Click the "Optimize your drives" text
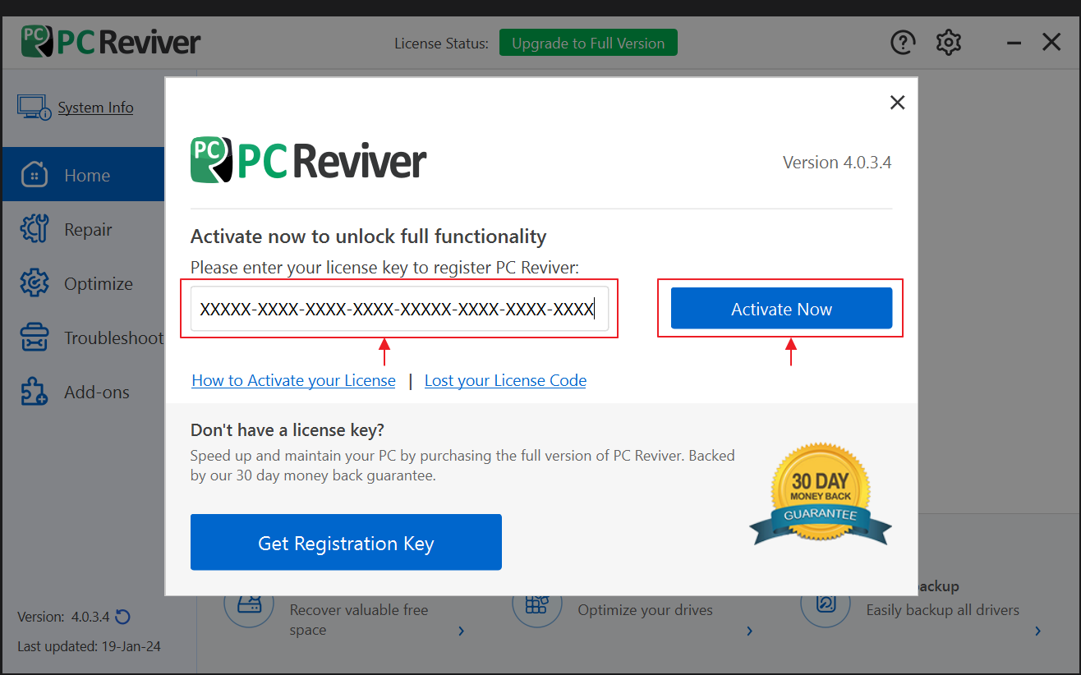This screenshot has width=1081, height=675. pos(645,610)
